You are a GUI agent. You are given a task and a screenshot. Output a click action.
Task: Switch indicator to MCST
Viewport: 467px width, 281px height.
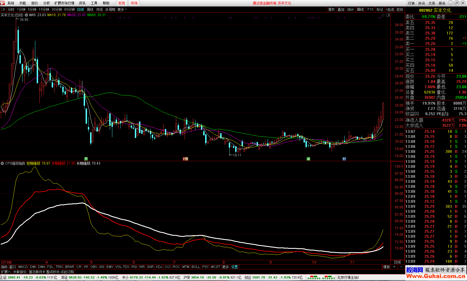215,267
